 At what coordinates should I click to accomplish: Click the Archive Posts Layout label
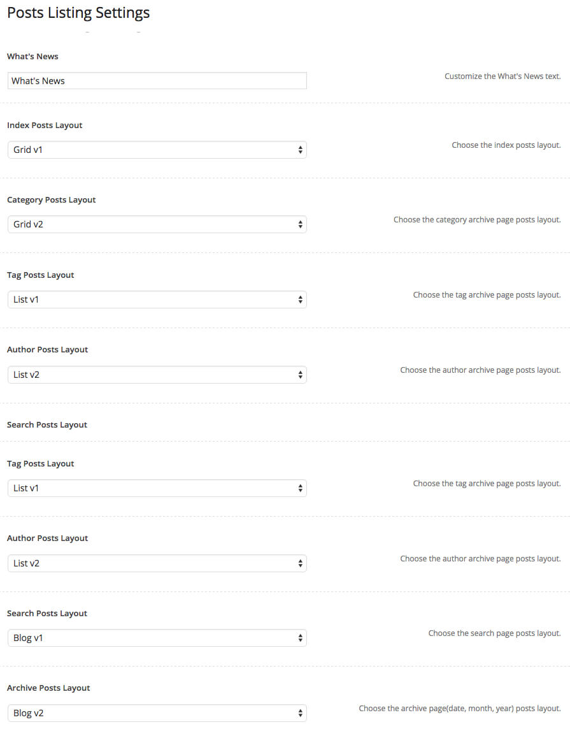click(x=48, y=688)
